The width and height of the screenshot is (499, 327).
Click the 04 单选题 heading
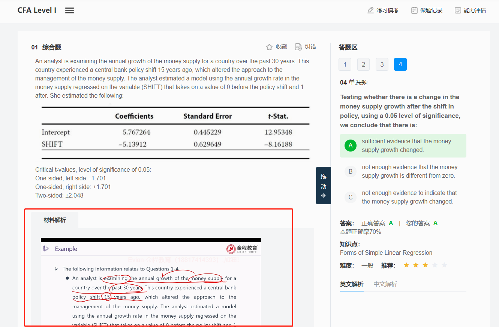(x=354, y=82)
